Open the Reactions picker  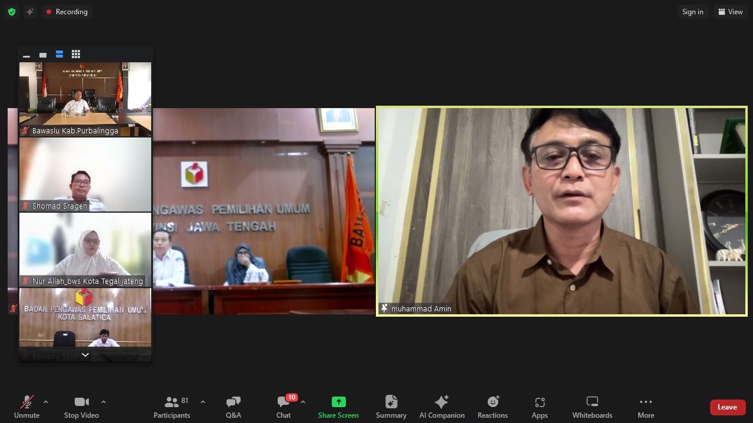(492, 407)
